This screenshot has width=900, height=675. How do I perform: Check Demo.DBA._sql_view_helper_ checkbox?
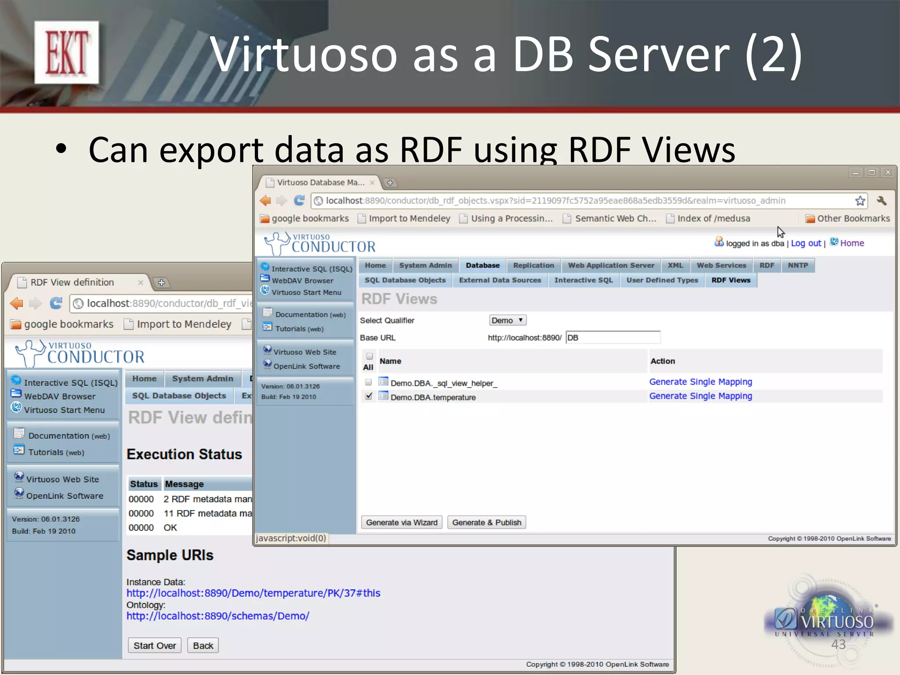[x=368, y=382]
